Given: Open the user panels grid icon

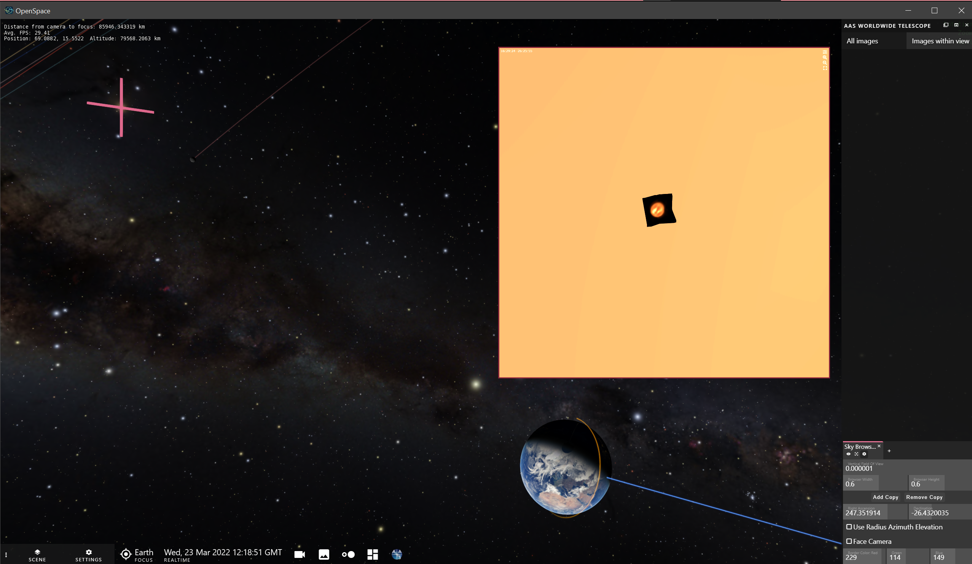Looking at the screenshot, I should 373,555.
